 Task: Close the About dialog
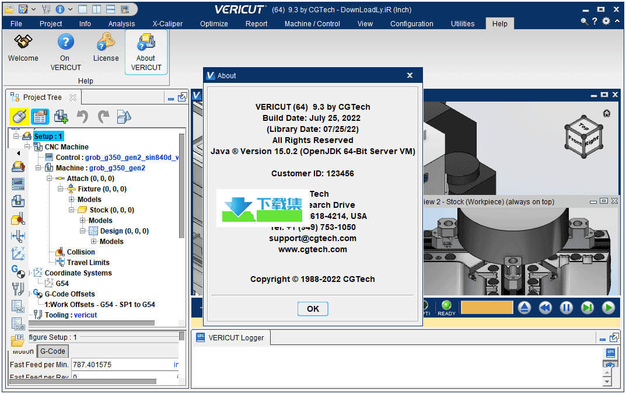(410, 75)
